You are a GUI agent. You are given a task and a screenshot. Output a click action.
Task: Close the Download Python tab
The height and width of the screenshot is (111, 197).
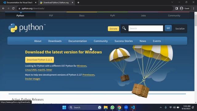(73, 2)
